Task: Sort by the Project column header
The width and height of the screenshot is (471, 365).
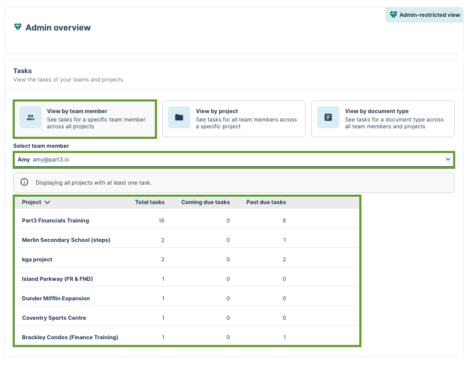Action: [x=36, y=202]
